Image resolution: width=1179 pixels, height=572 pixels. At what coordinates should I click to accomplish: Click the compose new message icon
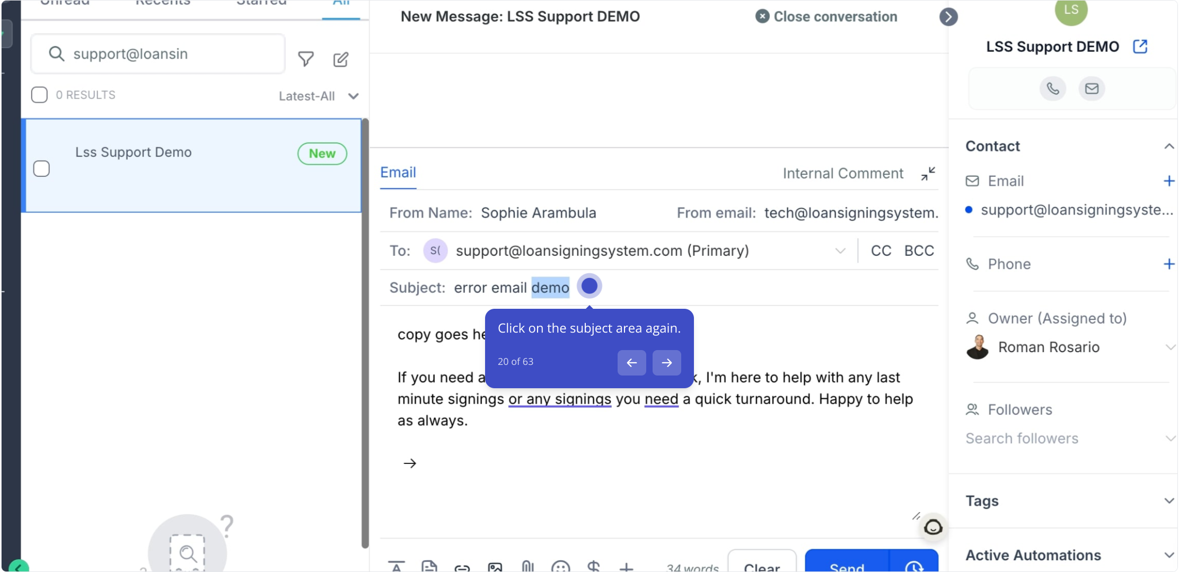coord(341,59)
